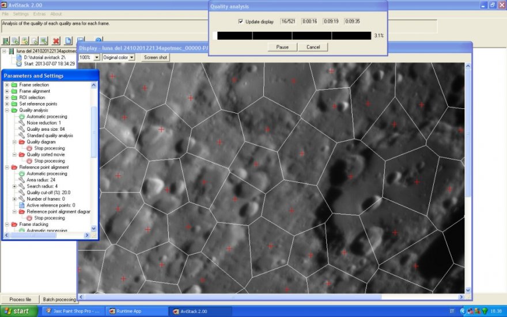Click Parameters panel vertical scrollbar thumb
The image size is (507, 317).
(x=94, y=132)
